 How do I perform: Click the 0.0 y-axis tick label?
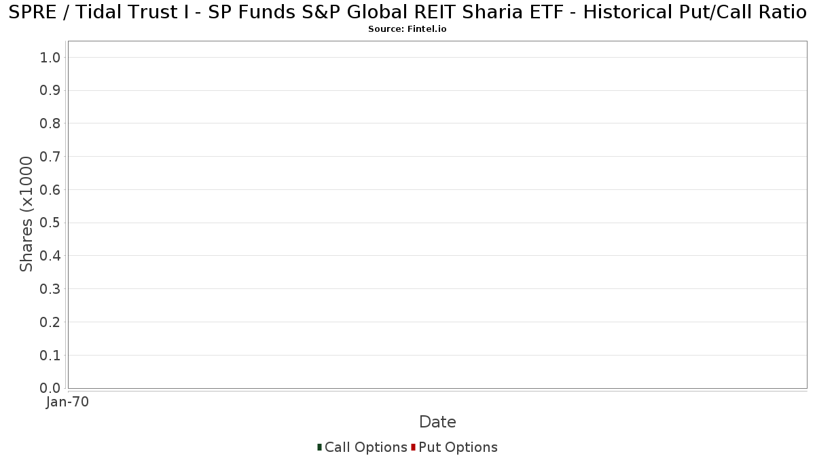click(51, 388)
